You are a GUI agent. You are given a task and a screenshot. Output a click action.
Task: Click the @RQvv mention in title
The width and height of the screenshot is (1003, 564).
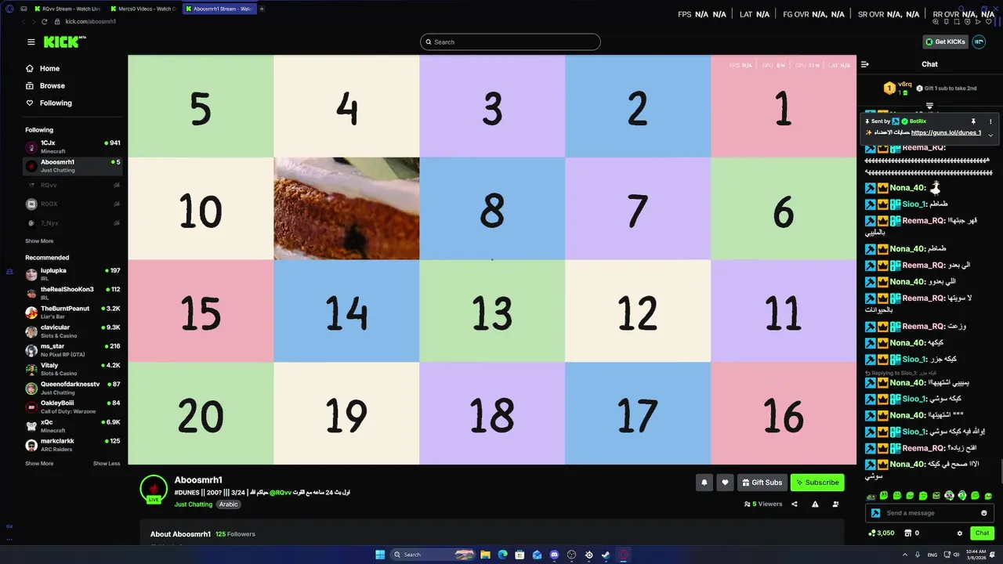tap(281, 493)
